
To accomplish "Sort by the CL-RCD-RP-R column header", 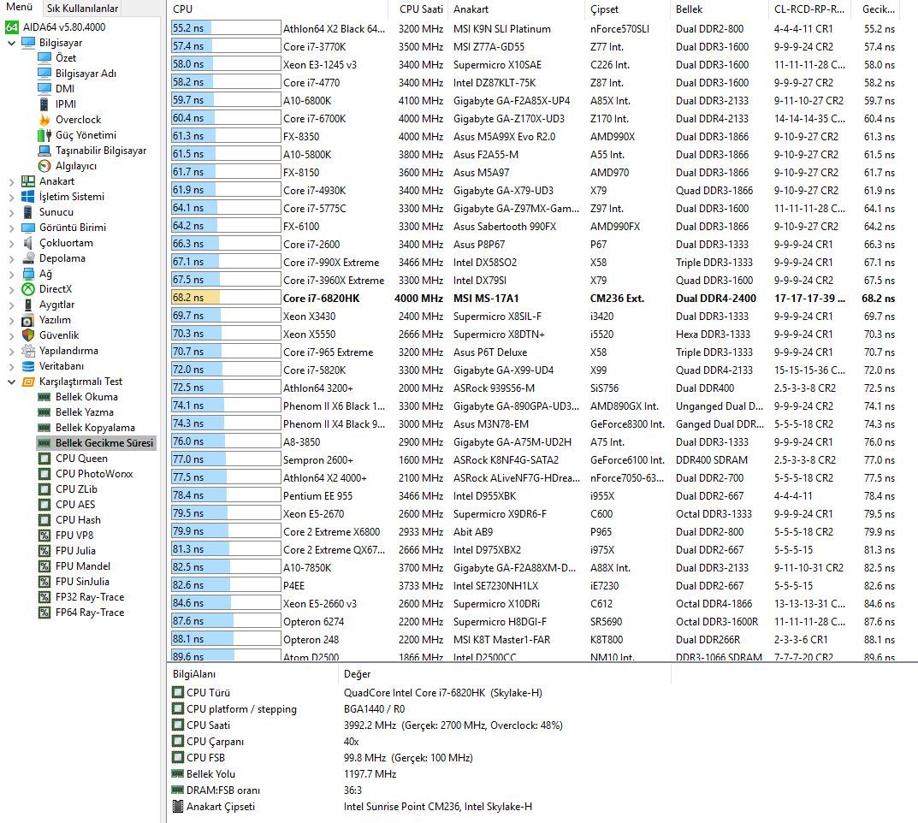I will pos(811,9).
